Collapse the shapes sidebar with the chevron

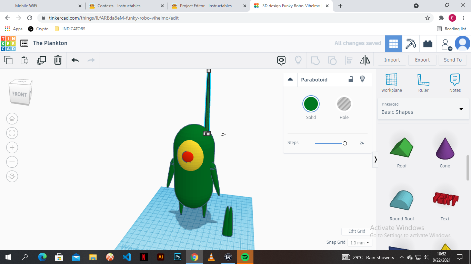click(x=375, y=159)
